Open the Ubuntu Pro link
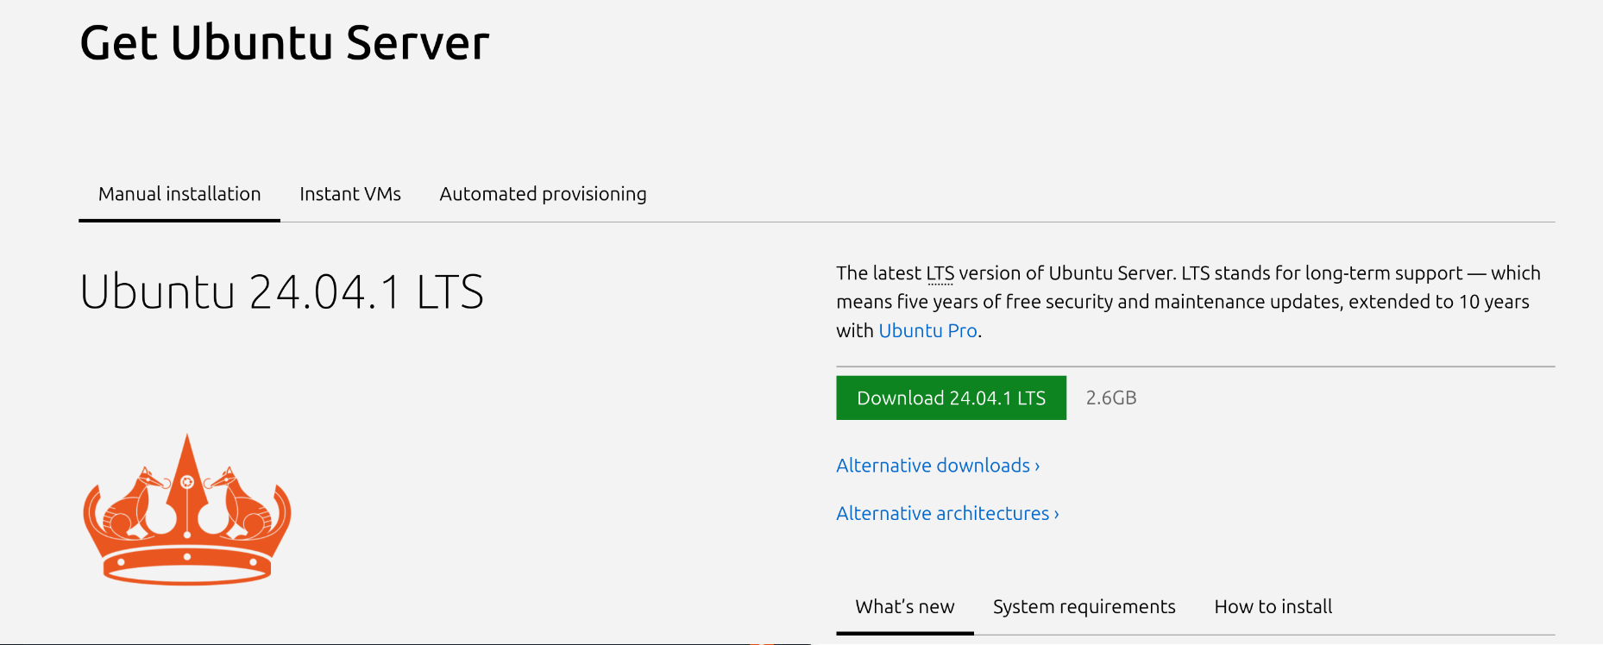Screen dimensions: 1603x645 927,330
